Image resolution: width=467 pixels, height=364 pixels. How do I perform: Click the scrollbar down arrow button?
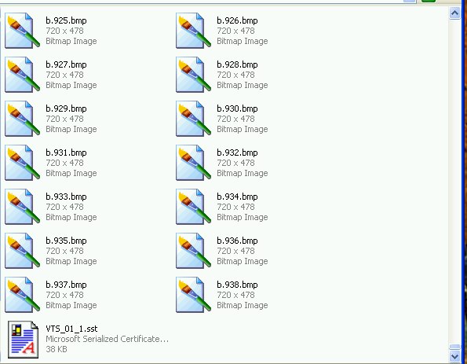pyautogui.click(x=454, y=356)
